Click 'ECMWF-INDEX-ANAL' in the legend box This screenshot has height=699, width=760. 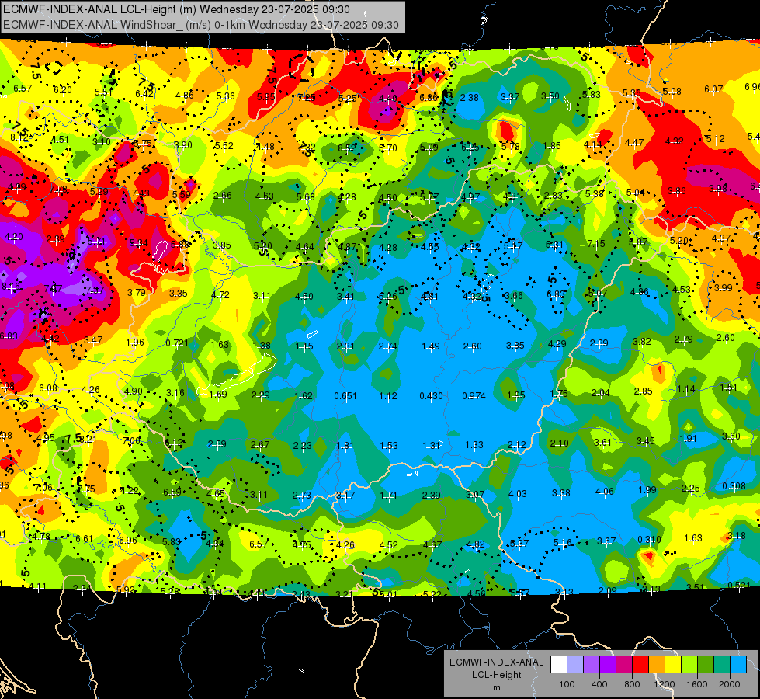tap(496, 662)
